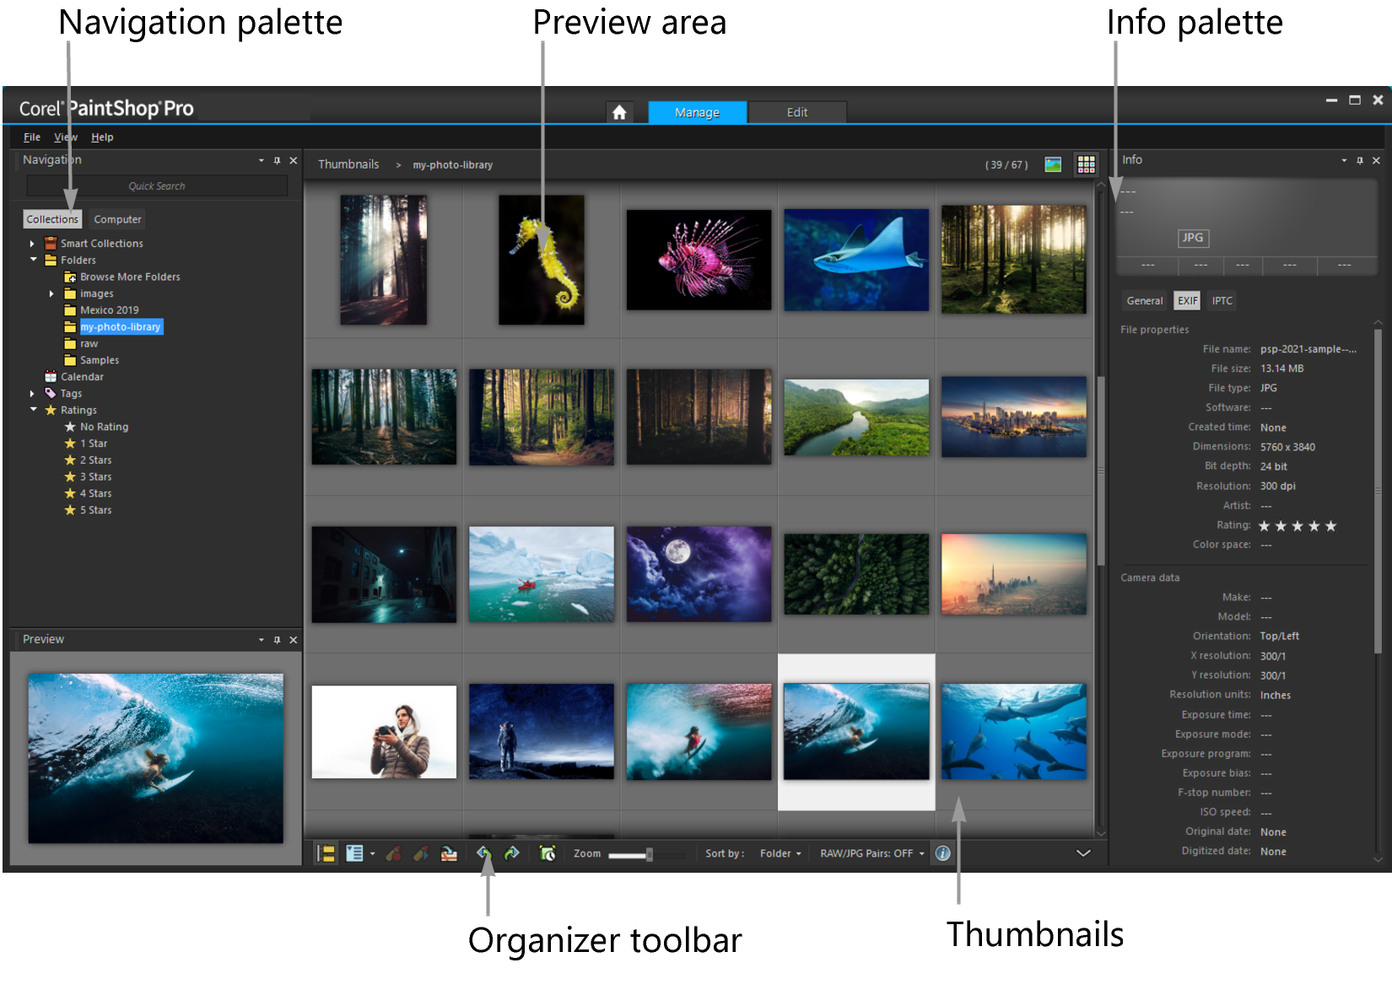Open the Edit workspace tab

point(796,112)
